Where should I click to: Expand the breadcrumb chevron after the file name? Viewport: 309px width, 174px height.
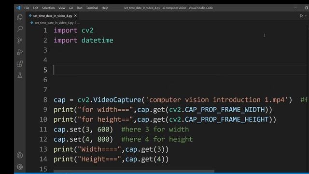pos(75,23)
